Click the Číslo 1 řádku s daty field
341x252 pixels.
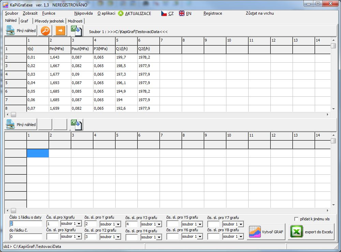click(x=26, y=224)
